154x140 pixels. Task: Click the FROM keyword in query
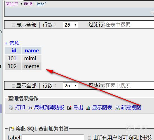[28, 4]
